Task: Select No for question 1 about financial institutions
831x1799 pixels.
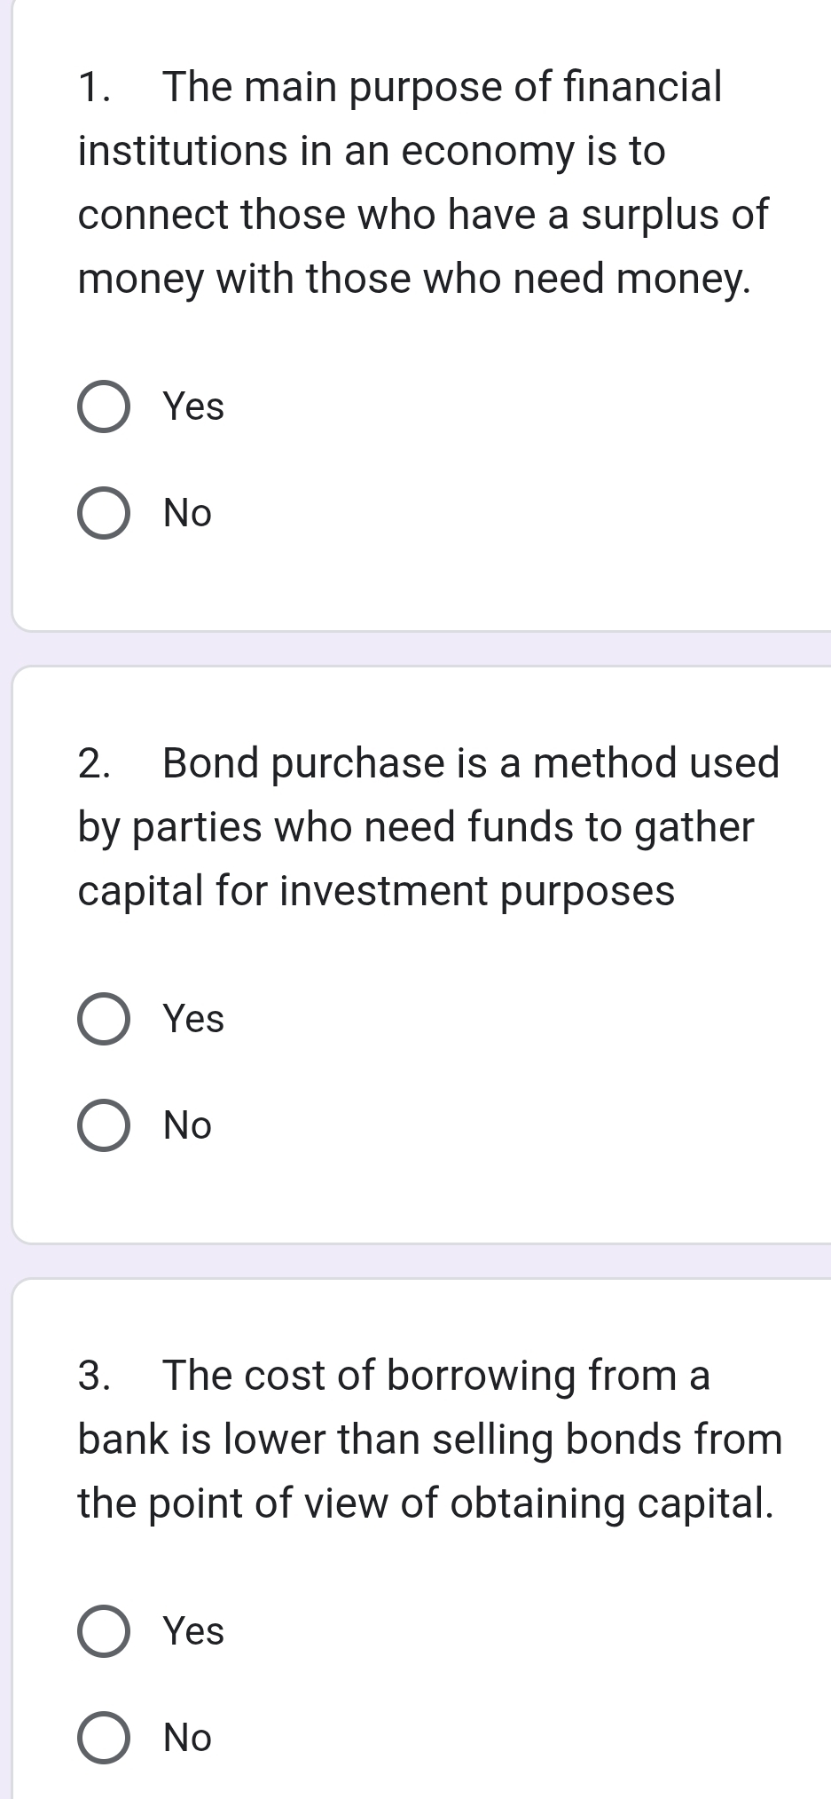Action: tap(104, 514)
